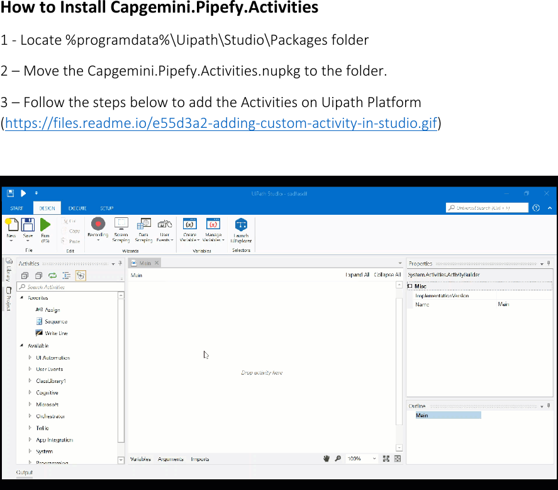Screen dimensions: 558x490
Task: Select the Recording wizard icon
Action: [98, 225]
